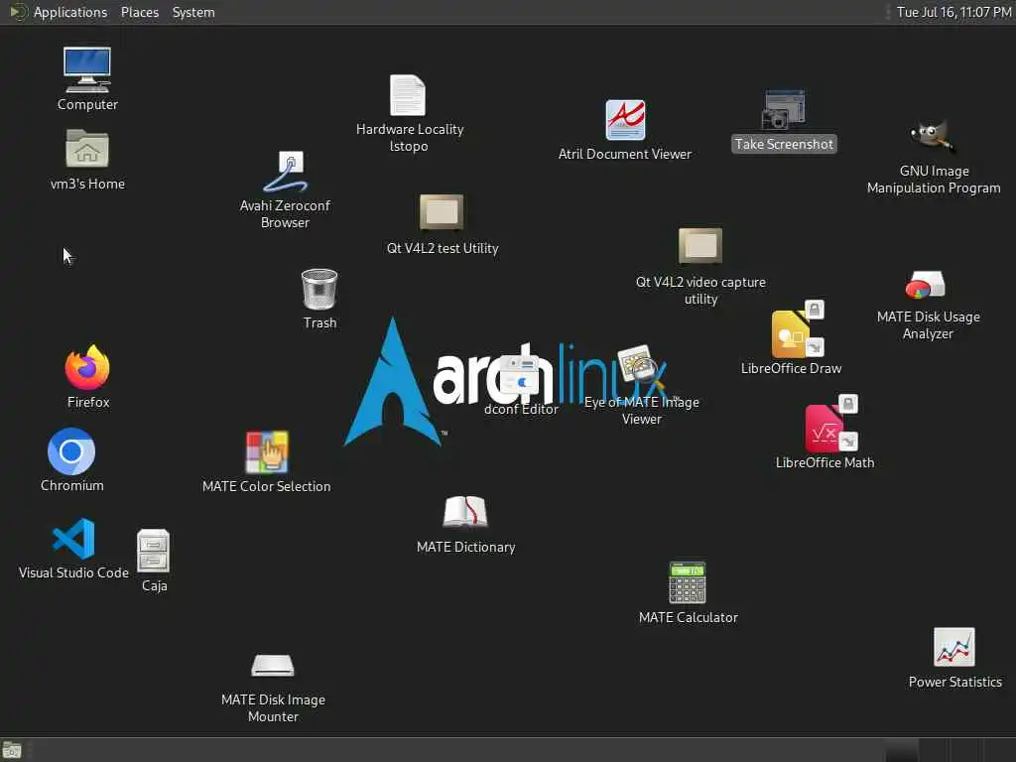Image resolution: width=1016 pixels, height=762 pixels.
Task: Click the clock showing Tue Jul 16, 11:07 PM
Action: point(953,12)
